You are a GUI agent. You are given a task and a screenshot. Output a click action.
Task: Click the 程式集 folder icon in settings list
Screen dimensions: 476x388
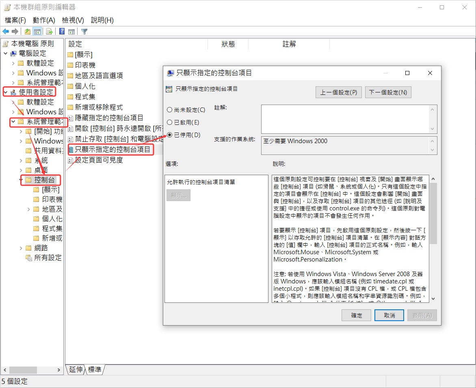[70, 97]
